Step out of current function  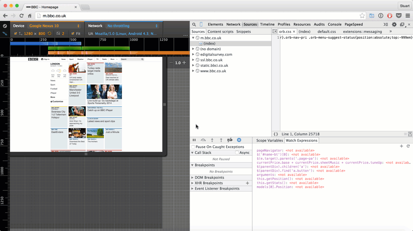(x=221, y=140)
